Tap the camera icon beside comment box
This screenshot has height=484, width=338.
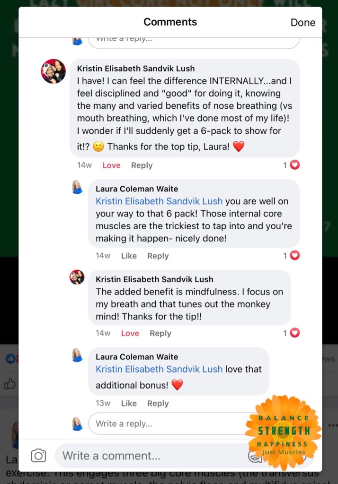tap(38, 455)
